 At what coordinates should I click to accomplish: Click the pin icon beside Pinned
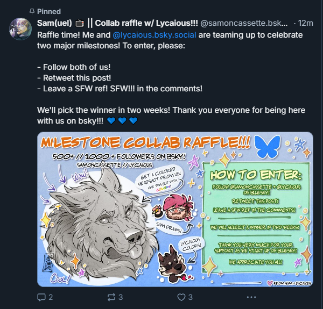(x=32, y=11)
